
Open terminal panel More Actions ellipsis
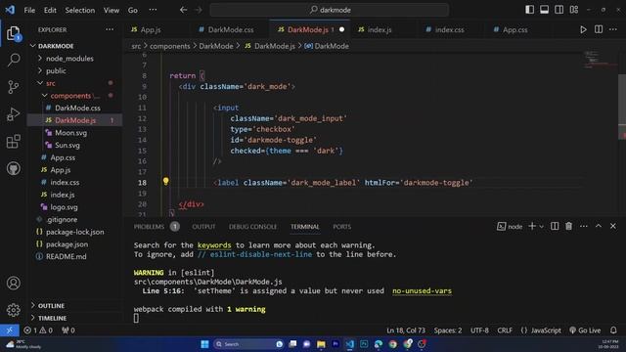(x=584, y=226)
